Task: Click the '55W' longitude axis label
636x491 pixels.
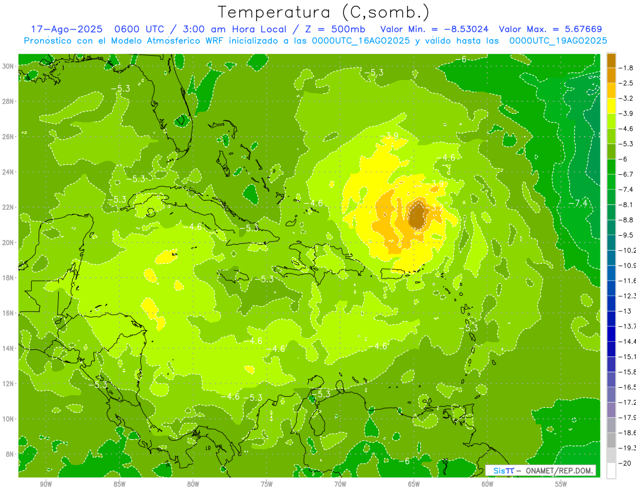Action: pos(561,484)
